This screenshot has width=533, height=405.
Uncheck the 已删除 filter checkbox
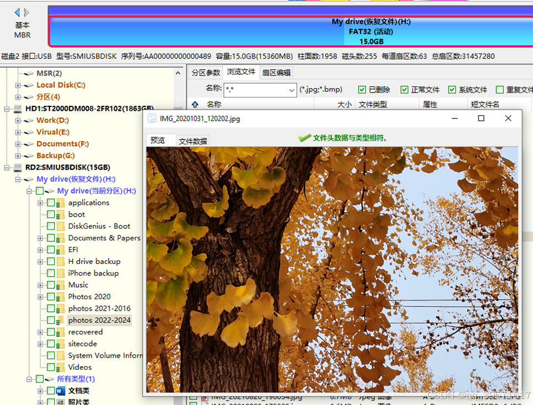(x=362, y=90)
